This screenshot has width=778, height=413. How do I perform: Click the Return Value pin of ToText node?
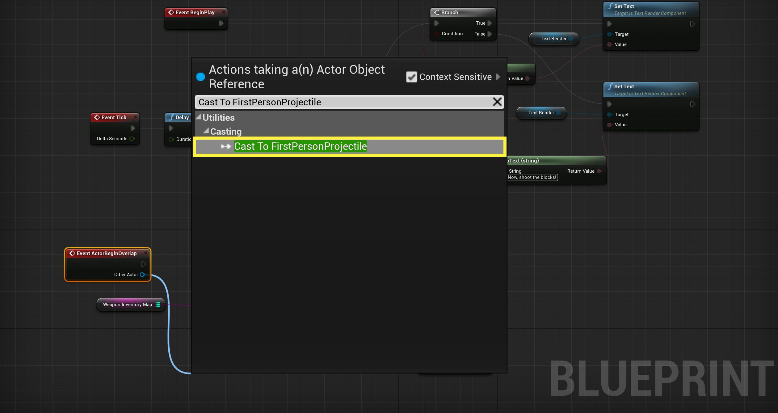(599, 171)
